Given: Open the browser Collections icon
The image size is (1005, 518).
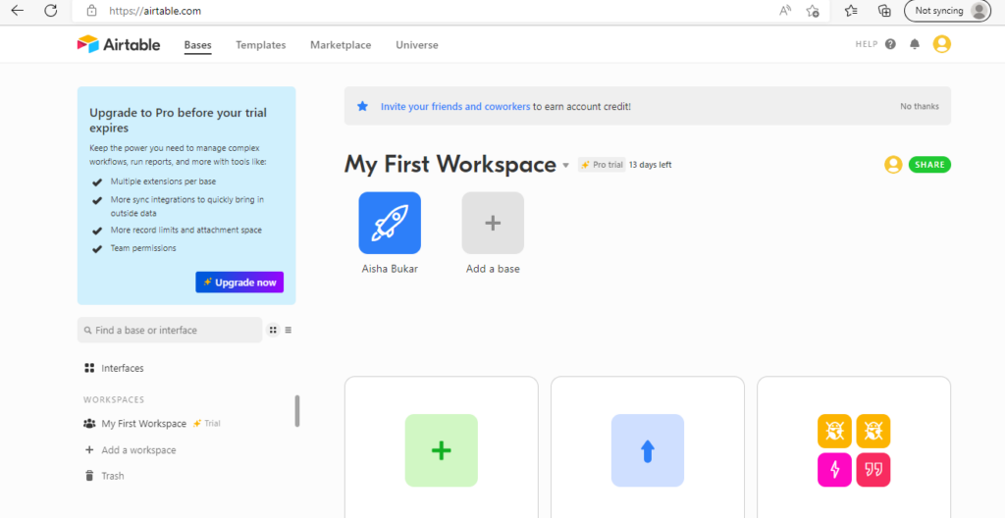Looking at the screenshot, I should 884,10.
